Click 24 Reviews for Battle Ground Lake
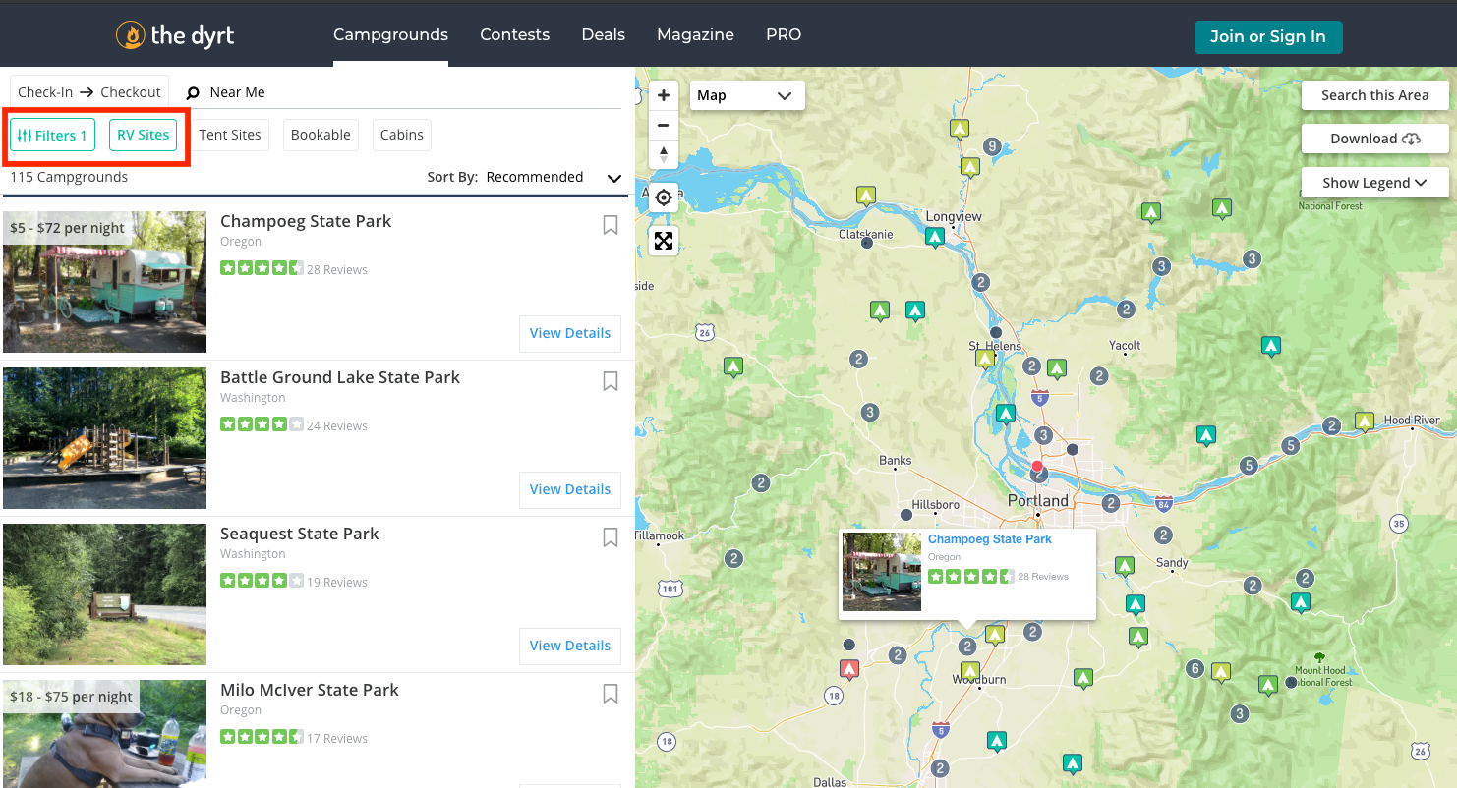The height and width of the screenshot is (788, 1457). [337, 425]
